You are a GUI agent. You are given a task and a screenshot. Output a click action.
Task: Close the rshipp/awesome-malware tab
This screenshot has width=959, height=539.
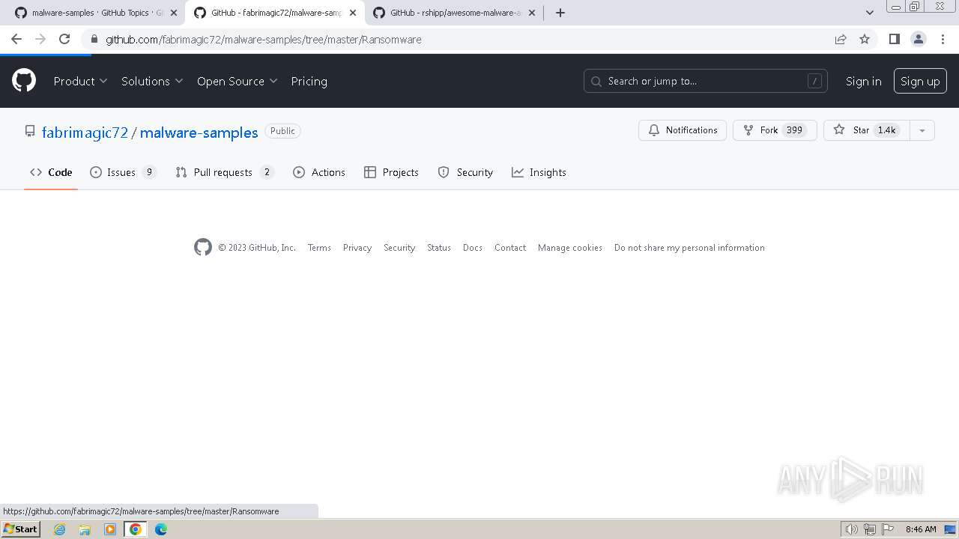[x=531, y=13]
